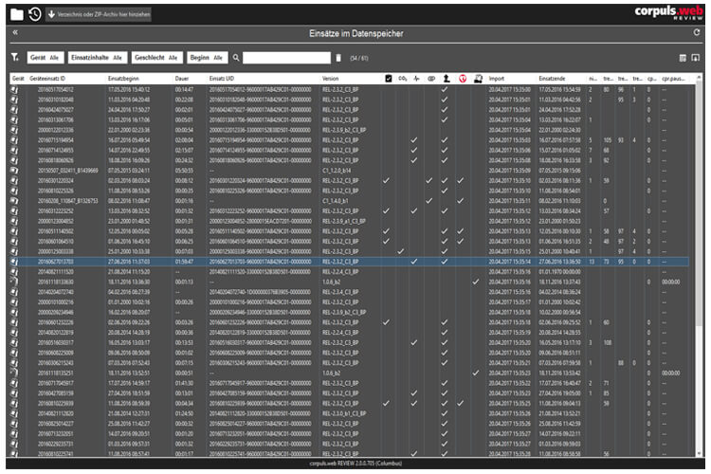Click the trash icon beside the search field
The height and width of the screenshot is (474, 711).
point(338,58)
